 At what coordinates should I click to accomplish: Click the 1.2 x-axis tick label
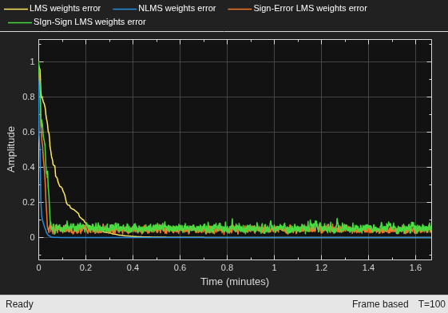322,267
